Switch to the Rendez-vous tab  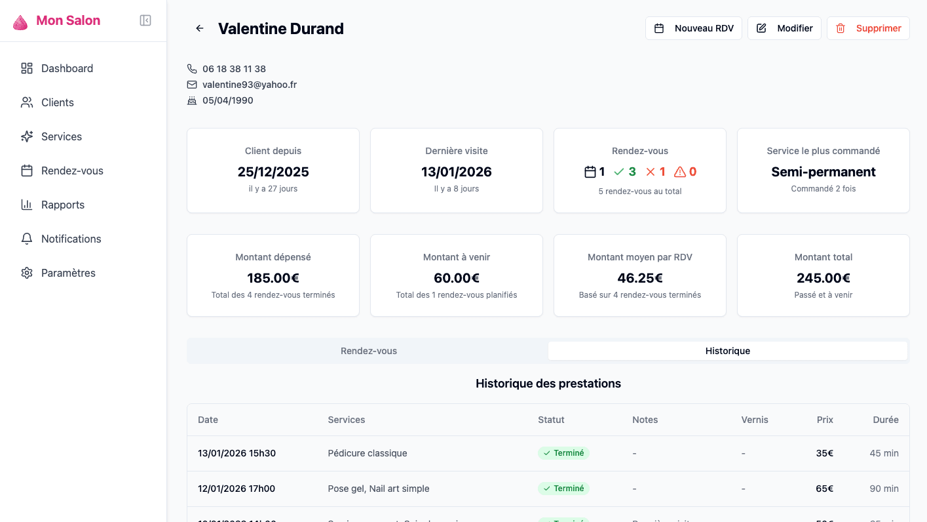[368, 351]
